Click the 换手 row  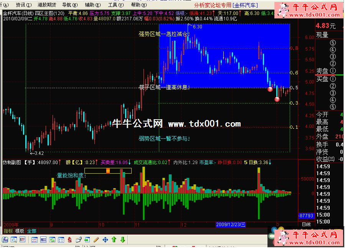(x=329, y=145)
